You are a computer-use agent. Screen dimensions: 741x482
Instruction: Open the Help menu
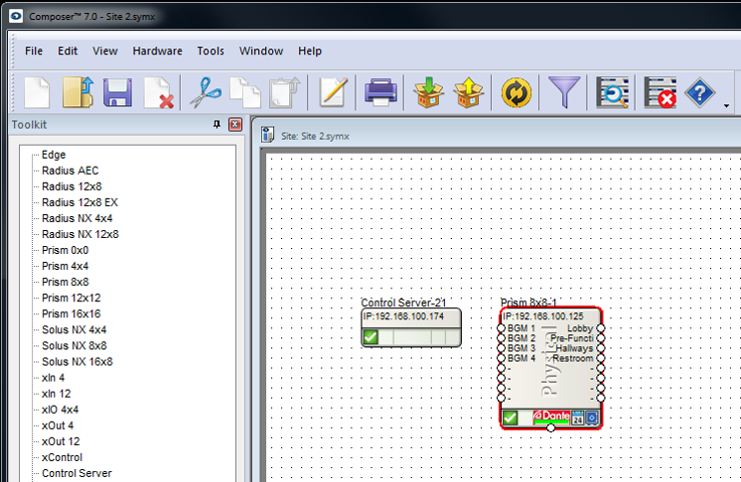310,51
